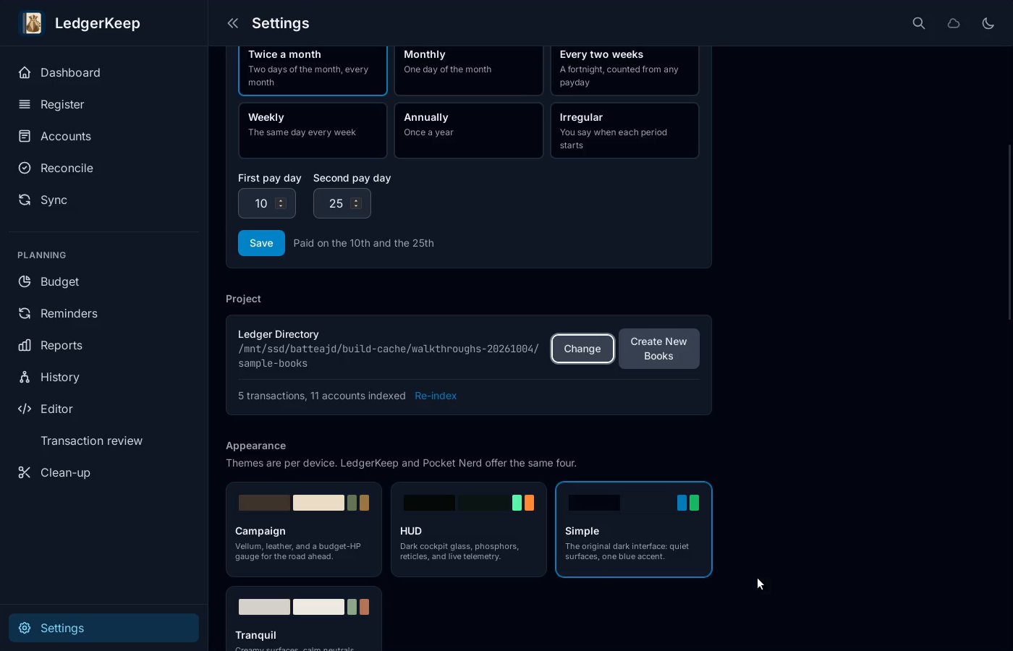The image size is (1013, 651).
Task: Click Create New Books
Action: [658, 349]
